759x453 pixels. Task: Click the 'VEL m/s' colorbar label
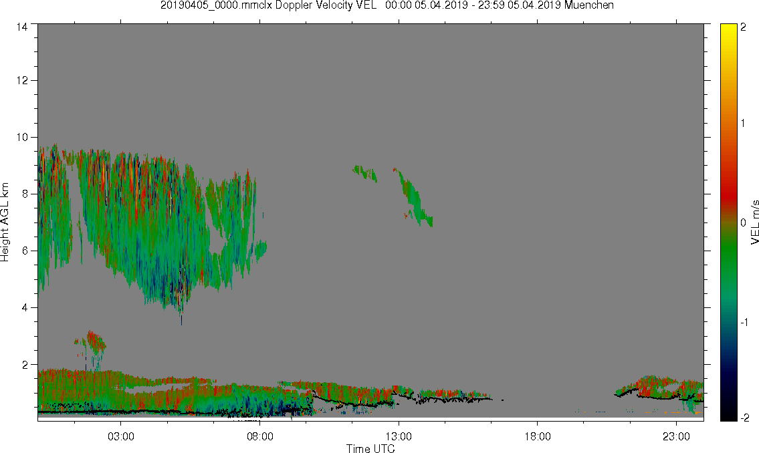coord(754,222)
